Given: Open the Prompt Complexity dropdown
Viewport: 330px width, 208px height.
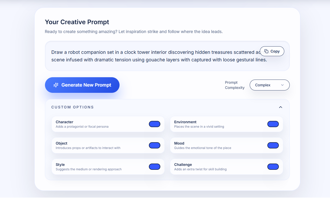Looking at the screenshot, I should point(269,85).
